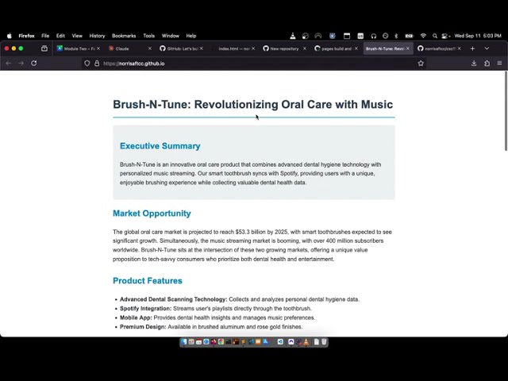508x381 pixels.
Task: Close the Brush-N-Tune tab
Action: [x=407, y=48]
